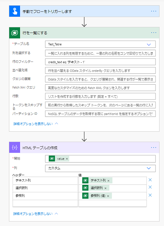Click the 並べ替え順 input field
The width and height of the screenshot is (164, 226).
click(x=100, y=71)
